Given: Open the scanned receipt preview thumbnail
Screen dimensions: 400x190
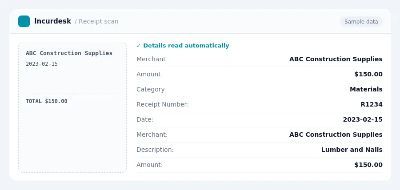Looking at the screenshot, I should click(x=72, y=107).
